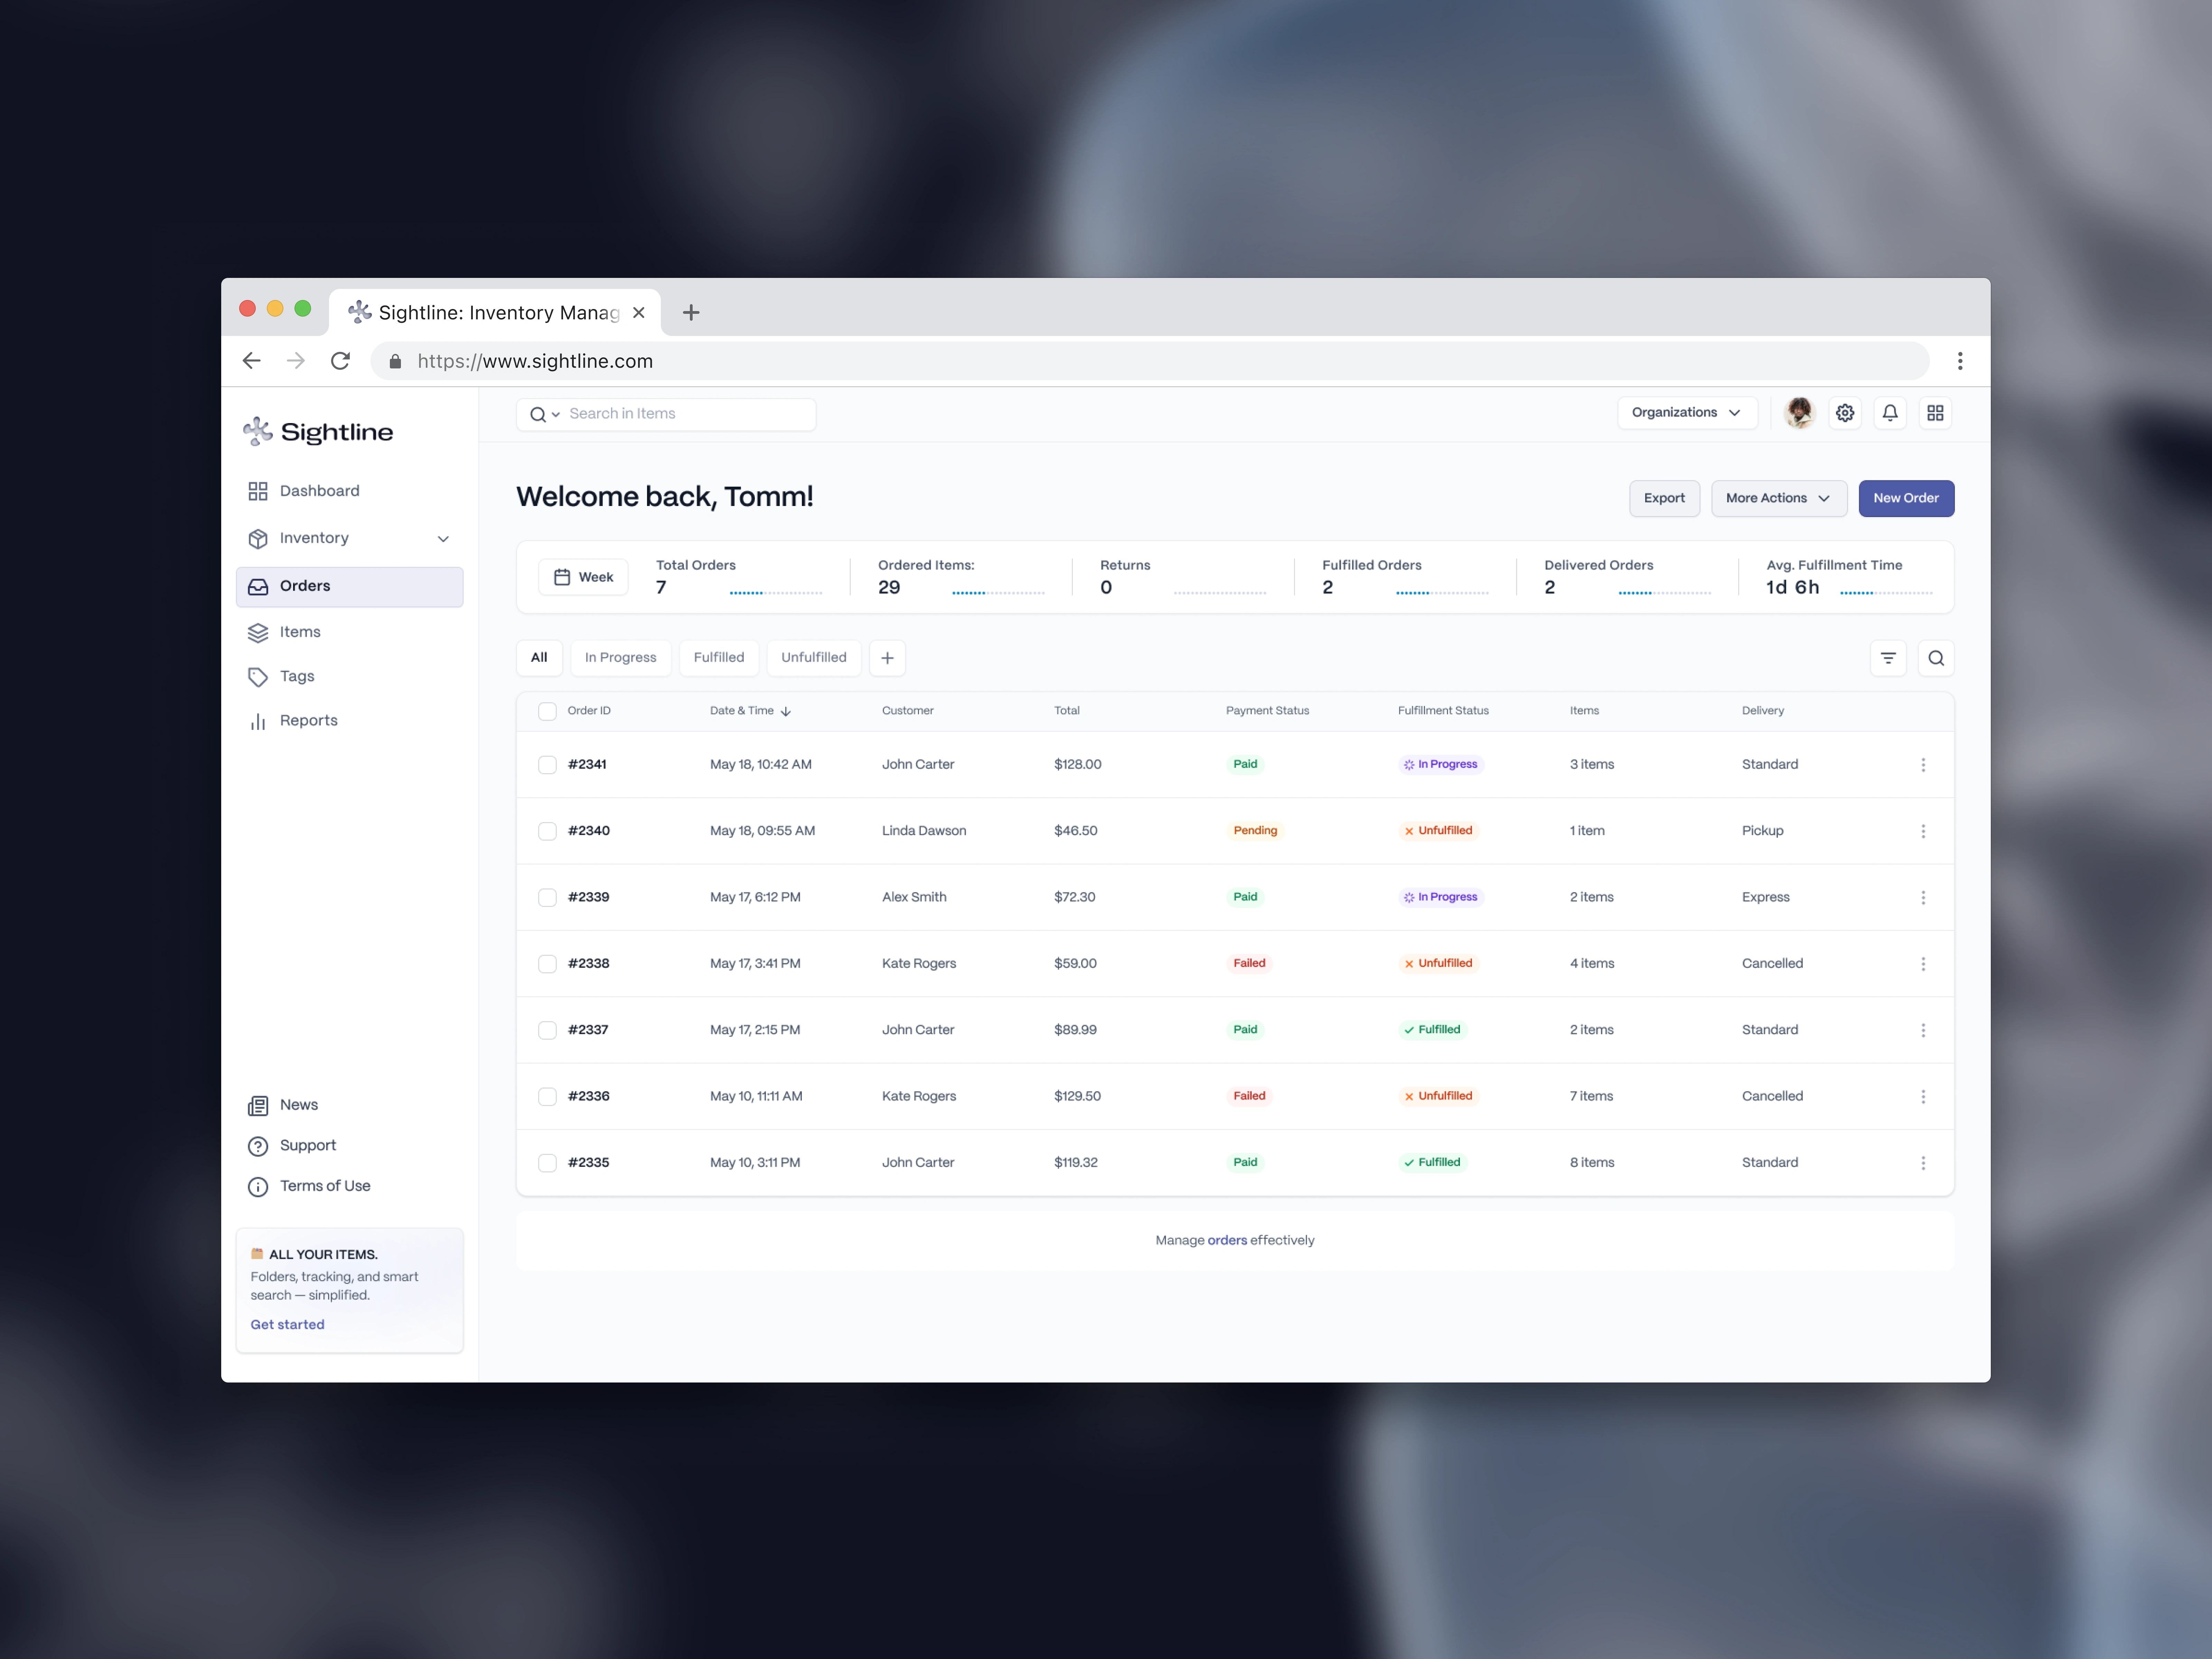2212x1659 pixels.
Task: Check the box for order #2339
Action: (x=547, y=898)
